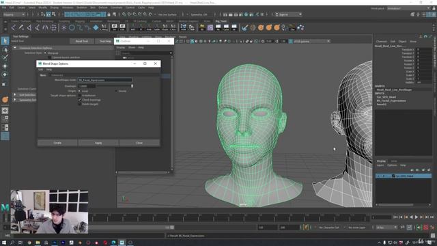This screenshot has width=437, height=246.
Task: Expand the Symmetry Settings section
Action: tap(15, 100)
